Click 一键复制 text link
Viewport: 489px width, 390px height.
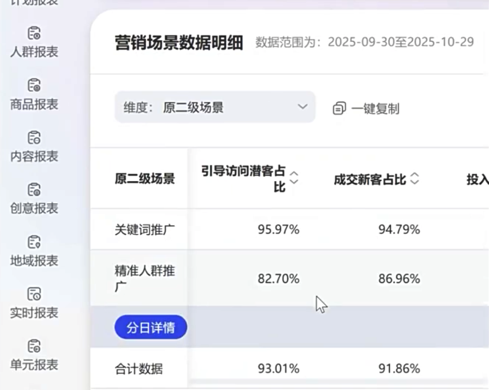pos(375,109)
